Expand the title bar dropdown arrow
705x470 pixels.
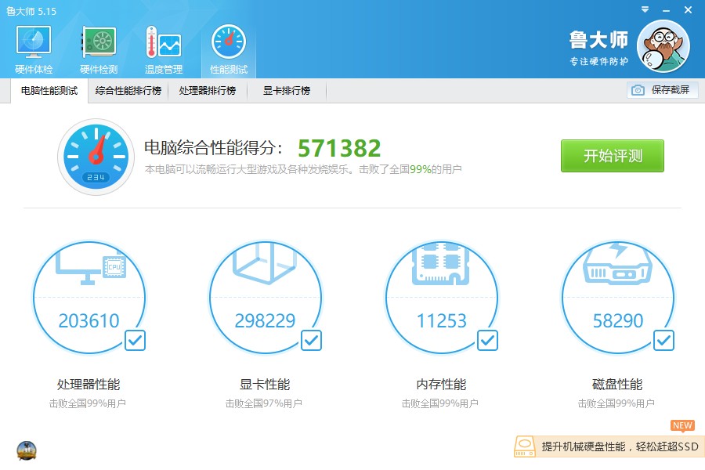(645, 11)
